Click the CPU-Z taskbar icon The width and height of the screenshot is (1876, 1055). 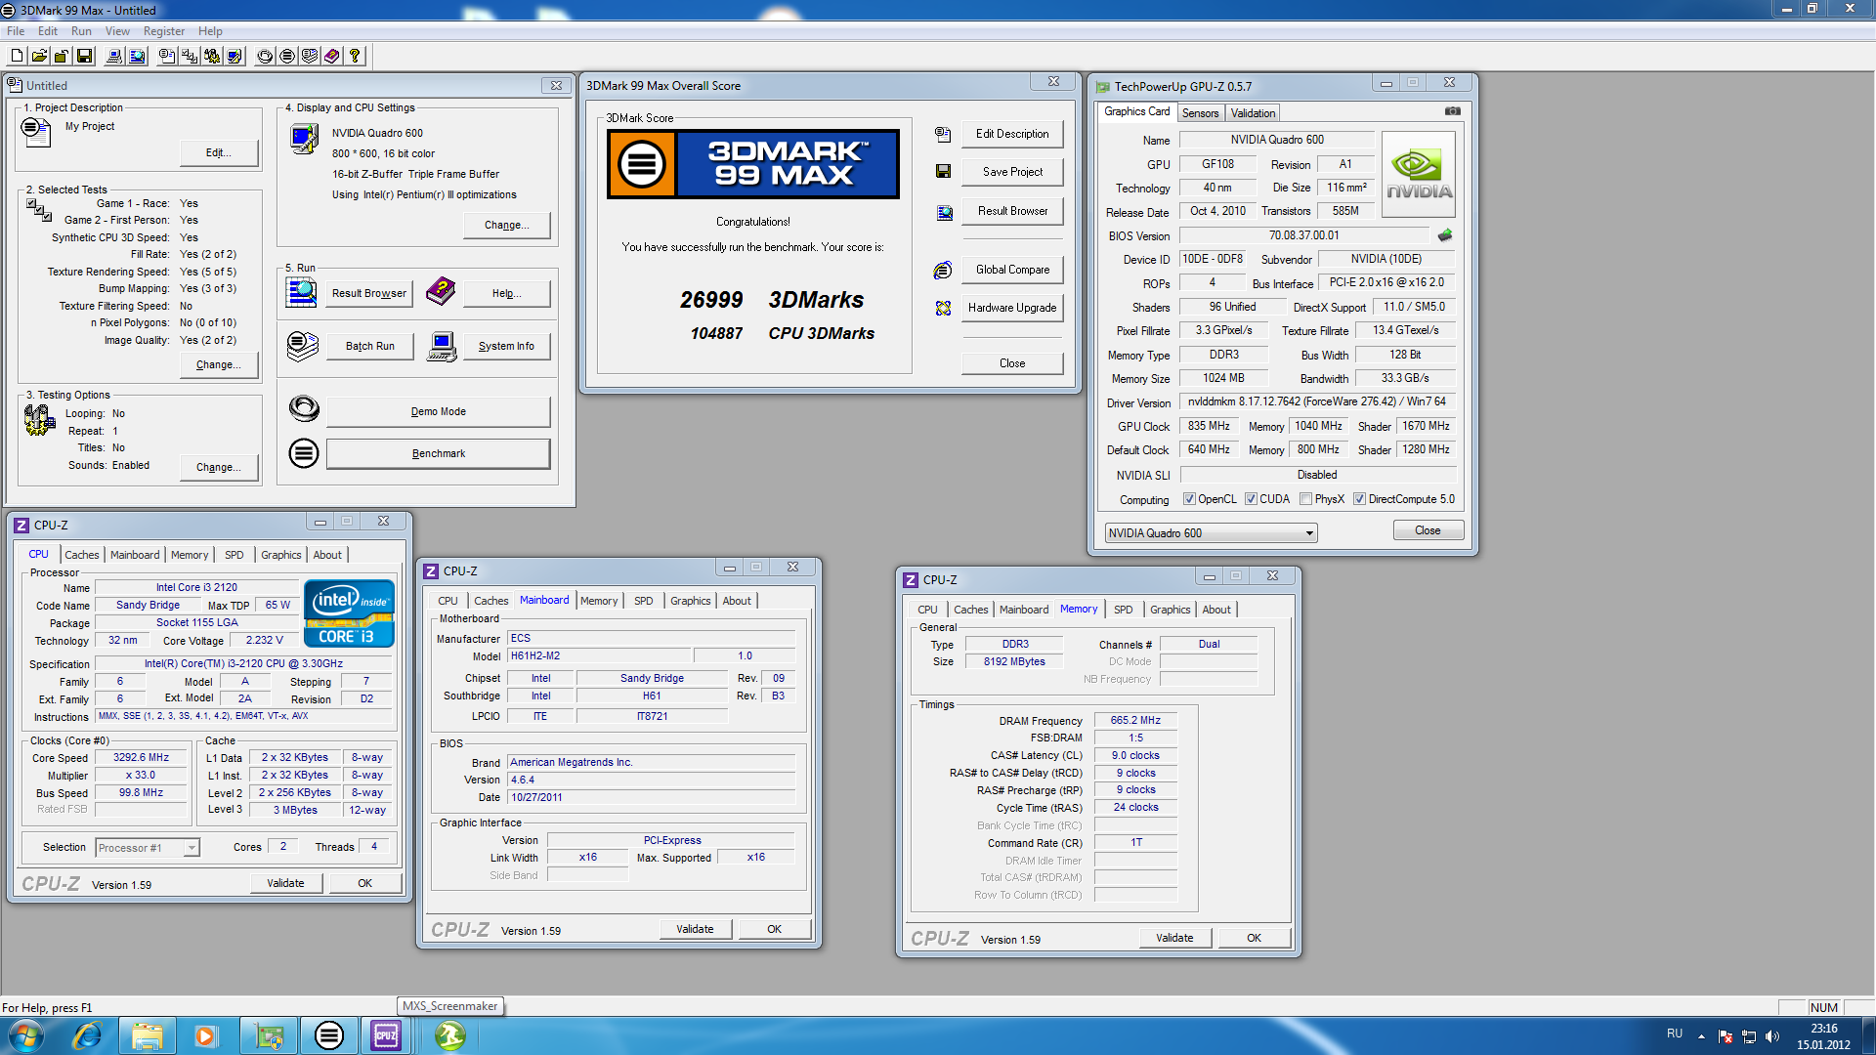tap(386, 1035)
